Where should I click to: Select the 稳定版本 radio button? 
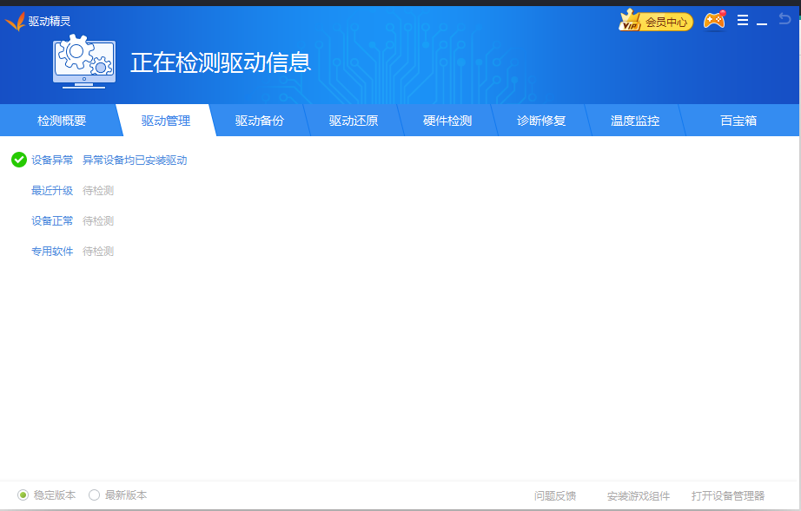tap(23, 495)
